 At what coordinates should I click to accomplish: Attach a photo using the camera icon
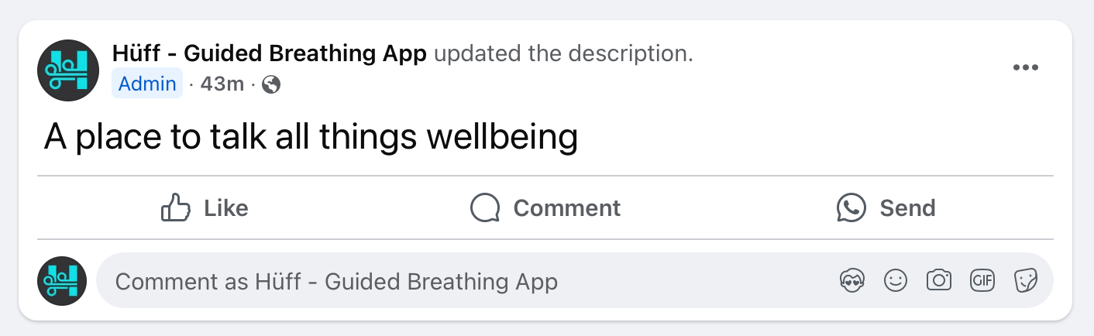click(x=939, y=280)
